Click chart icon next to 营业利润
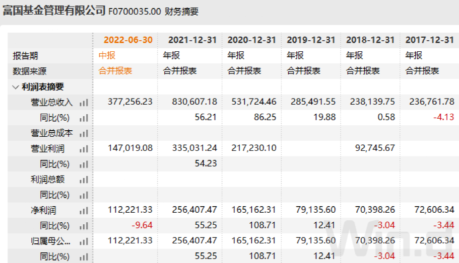Image resolution: width=459 pixels, height=263 pixels. (84, 149)
